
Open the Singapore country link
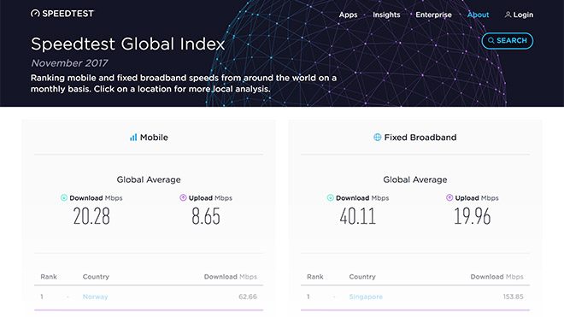click(x=366, y=296)
